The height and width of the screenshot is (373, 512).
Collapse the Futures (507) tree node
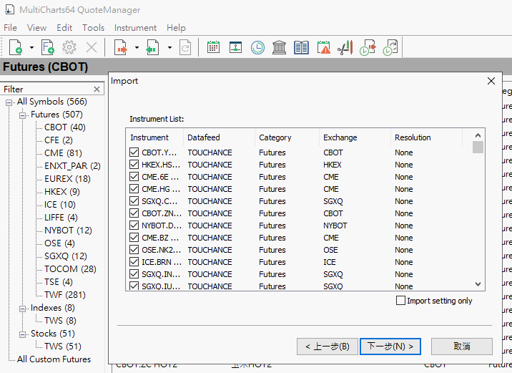pos(23,115)
